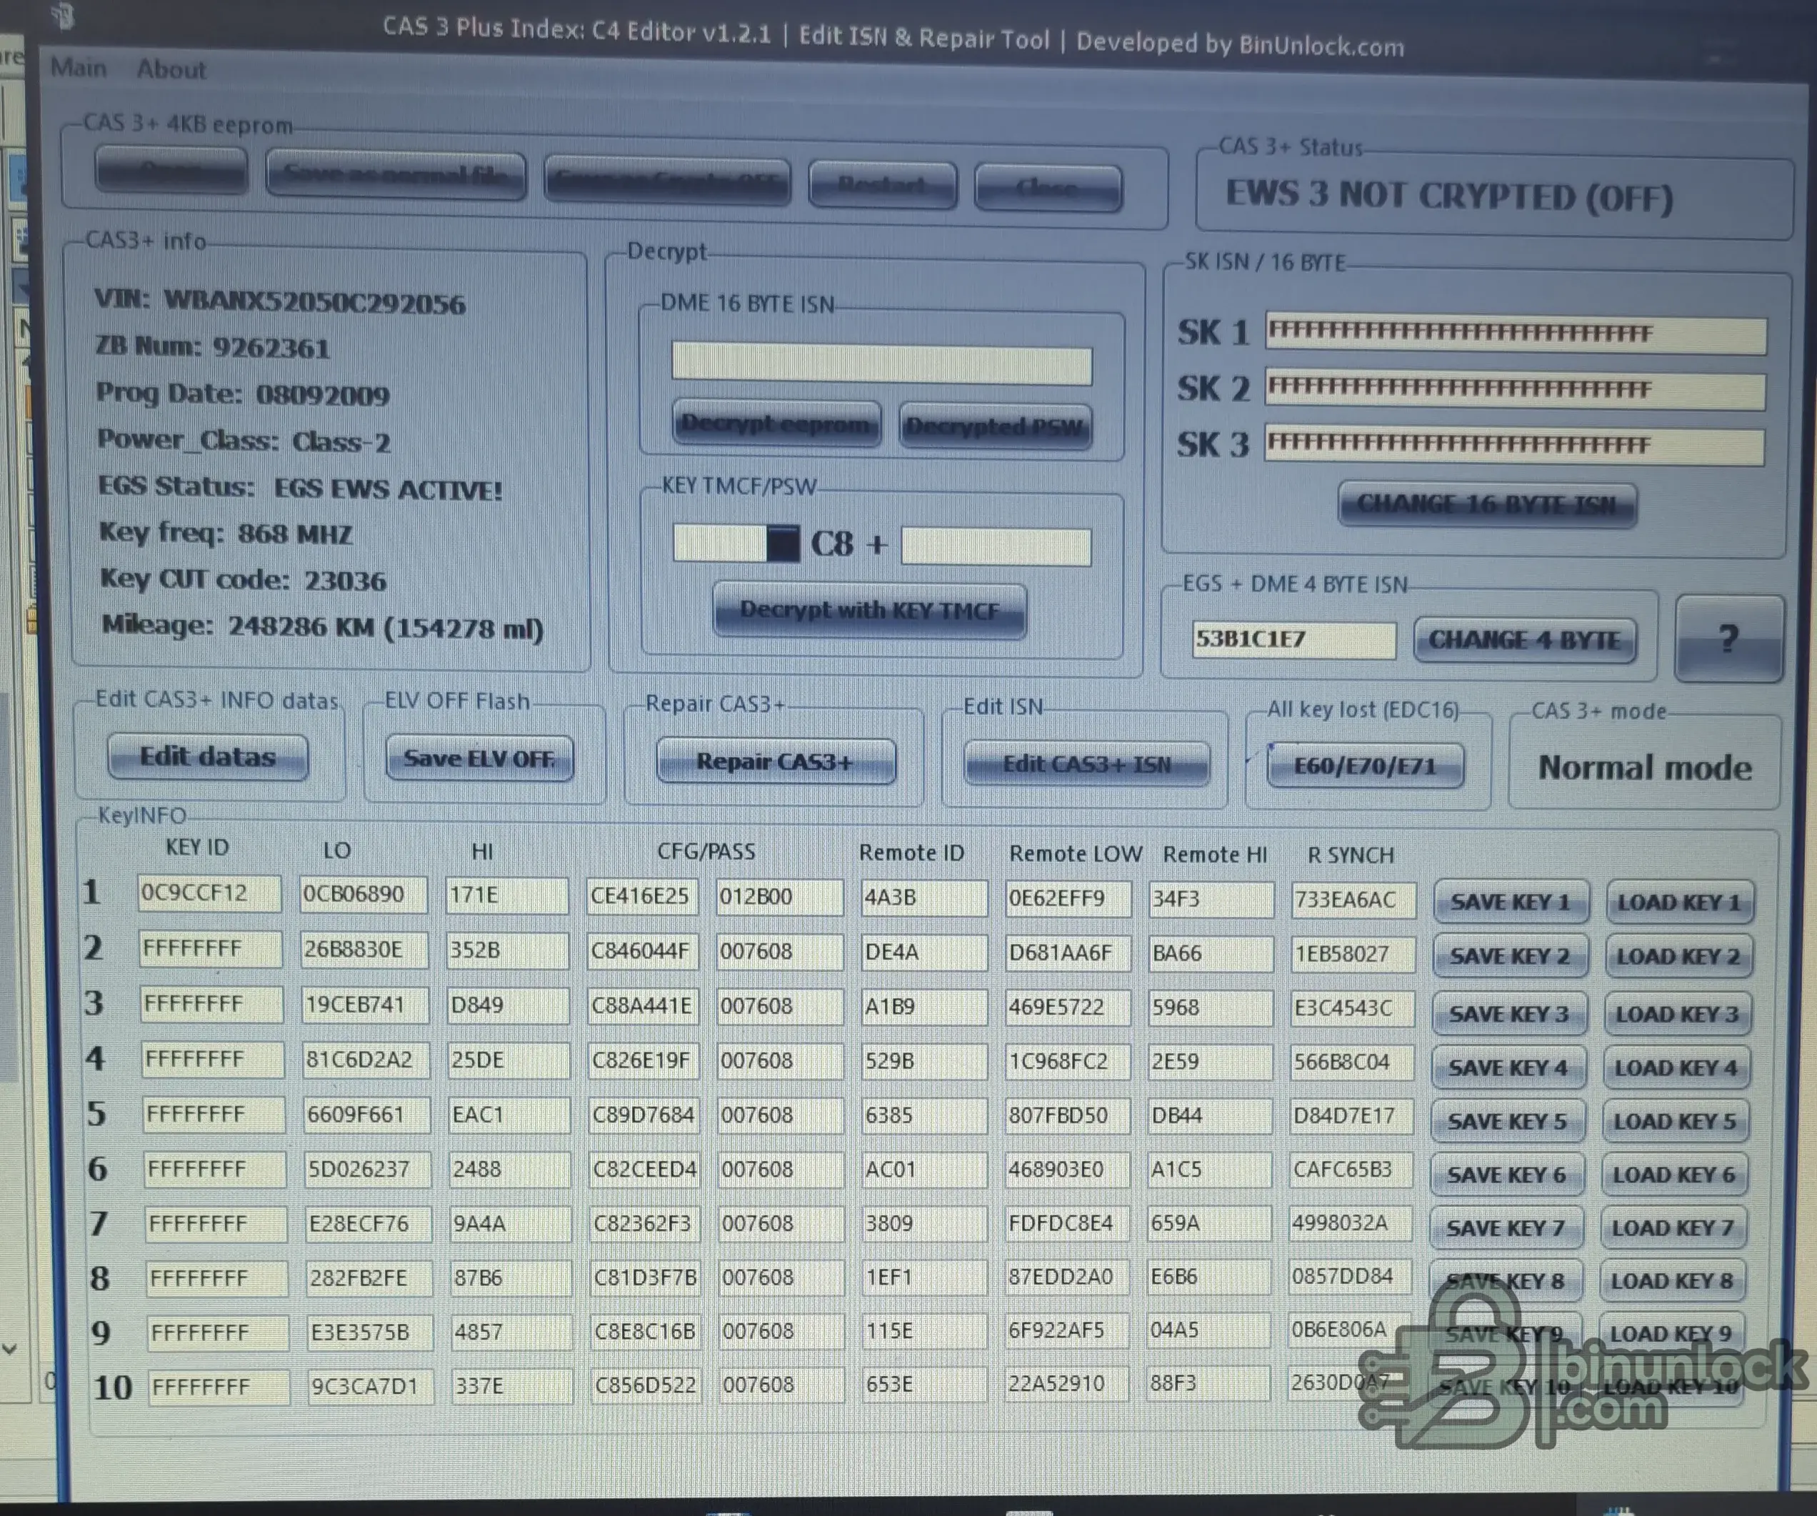This screenshot has height=1516, width=1817.
Task: Select the SK 1 ISN field
Action: click(1515, 334)
